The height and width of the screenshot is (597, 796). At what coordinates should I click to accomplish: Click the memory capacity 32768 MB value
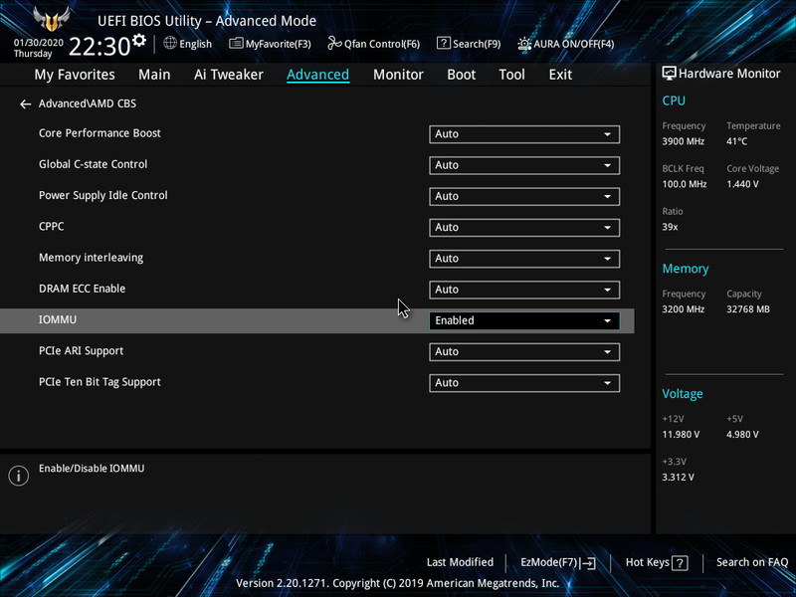(x=748, y=309)
